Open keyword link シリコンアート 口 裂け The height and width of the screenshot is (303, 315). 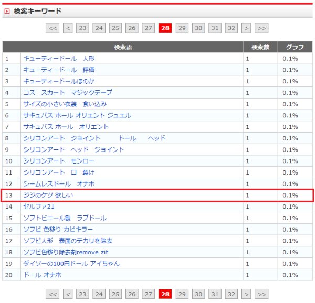(59, 172)
